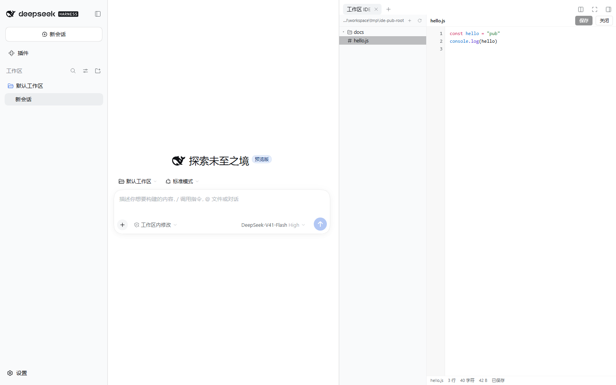
Task: Open 工作区内修改 permission dropdown
Action: click(156, 225)
